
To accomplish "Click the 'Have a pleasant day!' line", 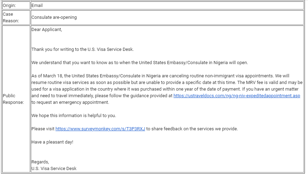I will click(x=52, y=142).
